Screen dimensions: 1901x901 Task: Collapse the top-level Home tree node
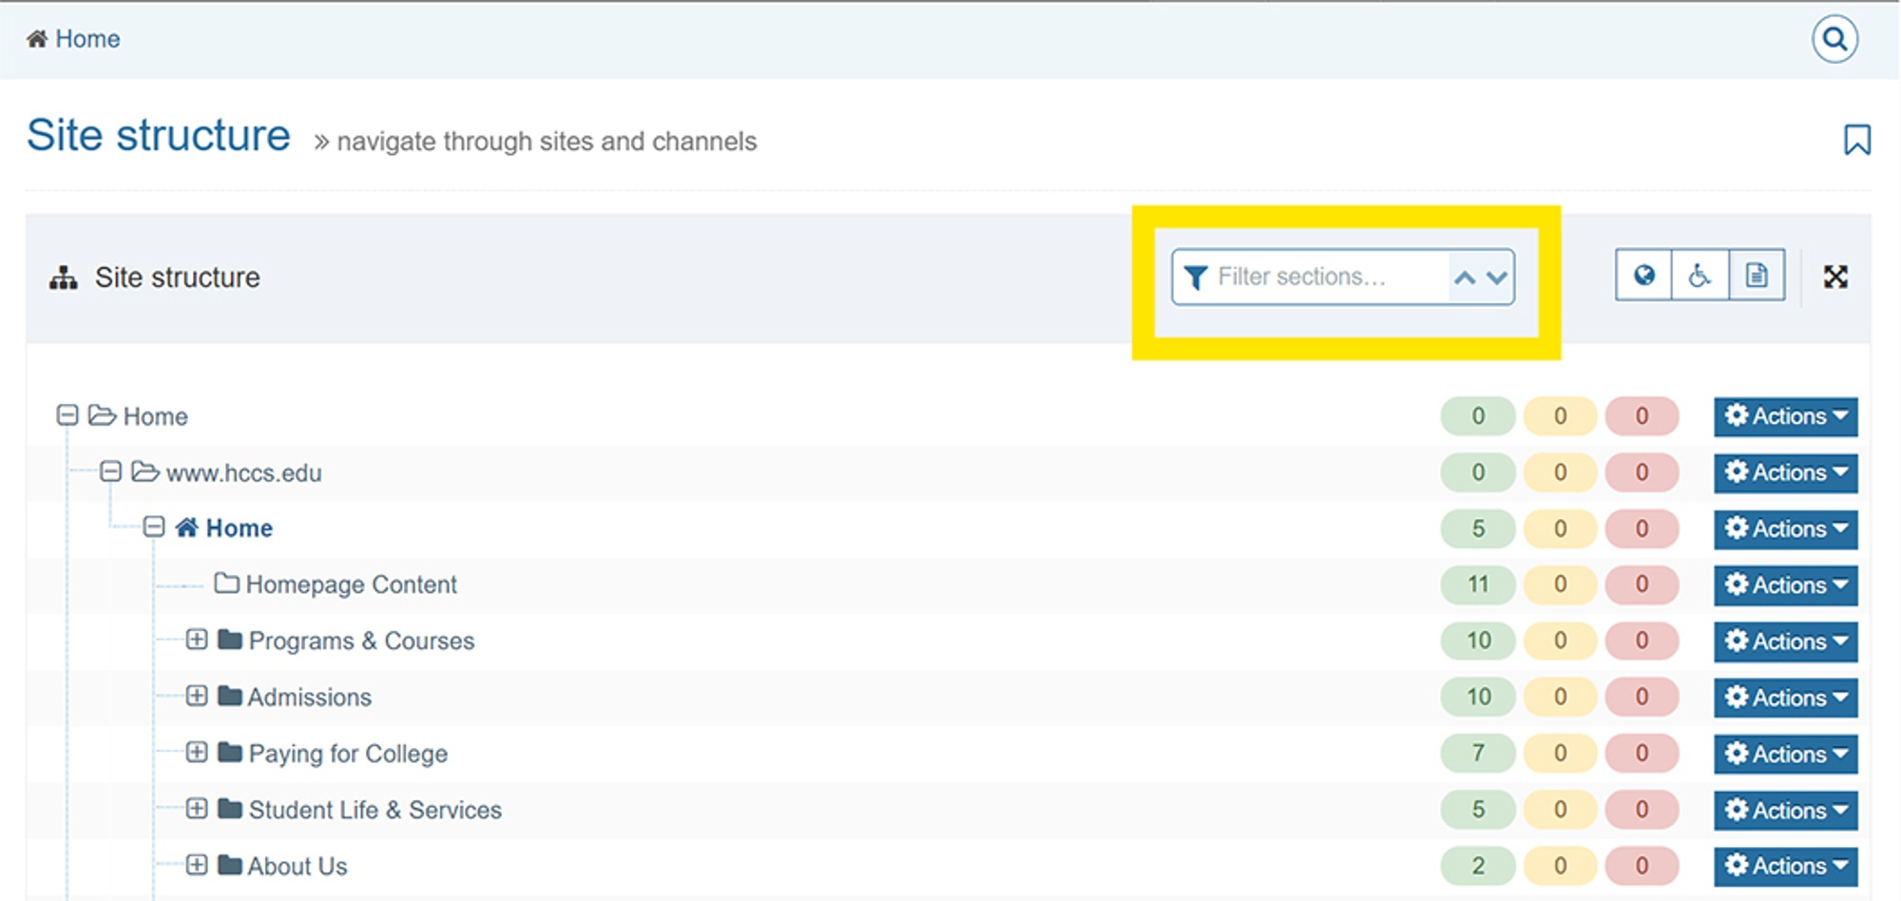(67, 415)
